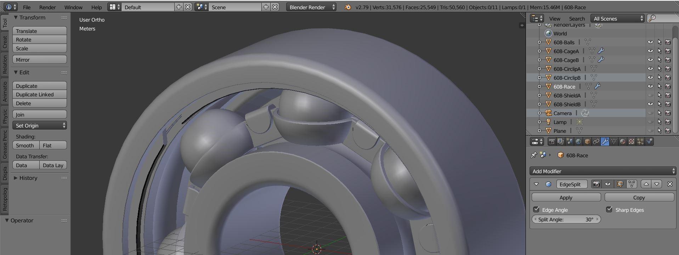Uncheck the Sharp Edges checkbox
The height and width of the screenshot is (255, 679).
coord(609,209)
